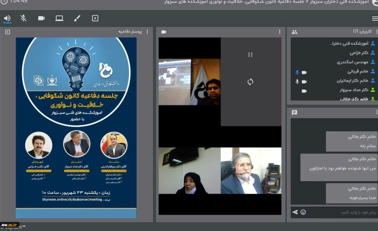The image size is (378, 231).
Task: Toggle the muted microphone in top toolbar
Action: [x=23, y=18]
